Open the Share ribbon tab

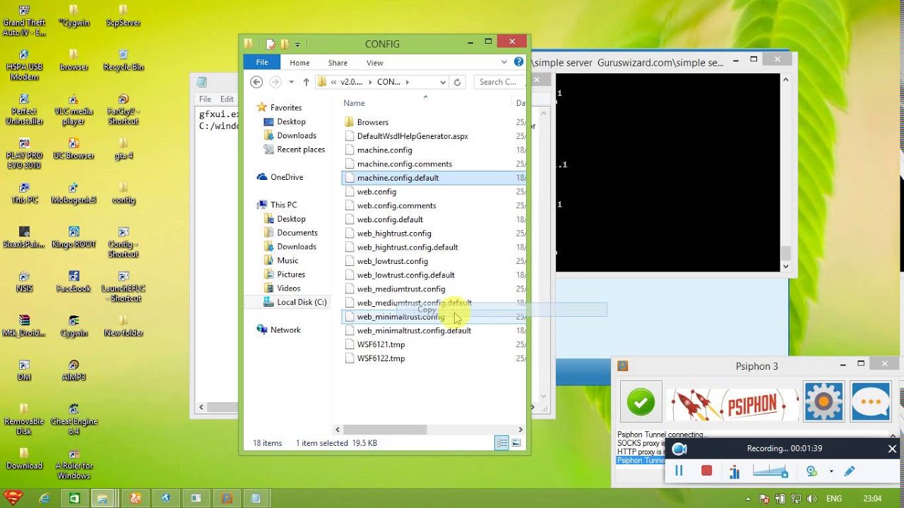tap(338, 63)
